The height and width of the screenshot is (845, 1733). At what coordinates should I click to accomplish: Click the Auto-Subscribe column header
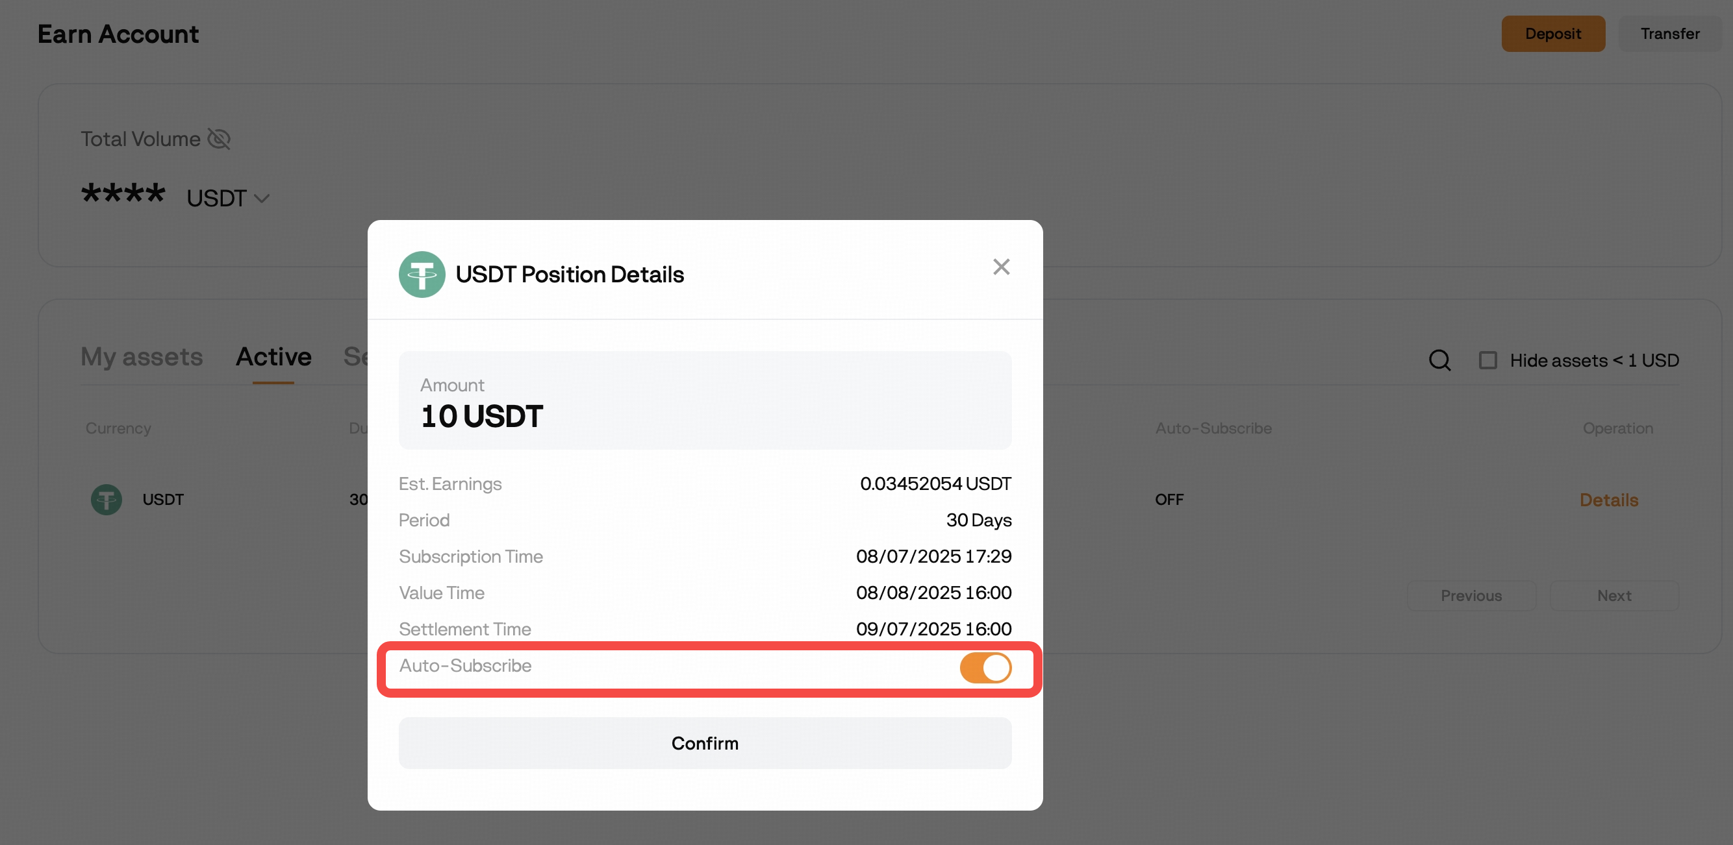pos(1213,428)
